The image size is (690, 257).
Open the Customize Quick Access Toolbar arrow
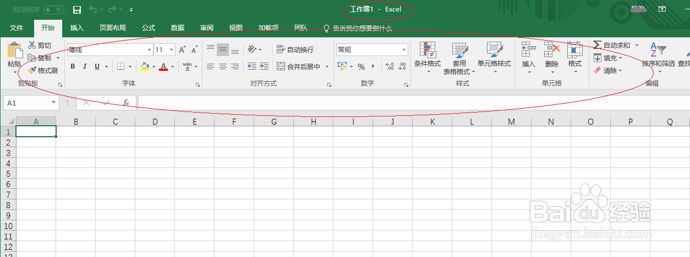(x=131, y=10)
